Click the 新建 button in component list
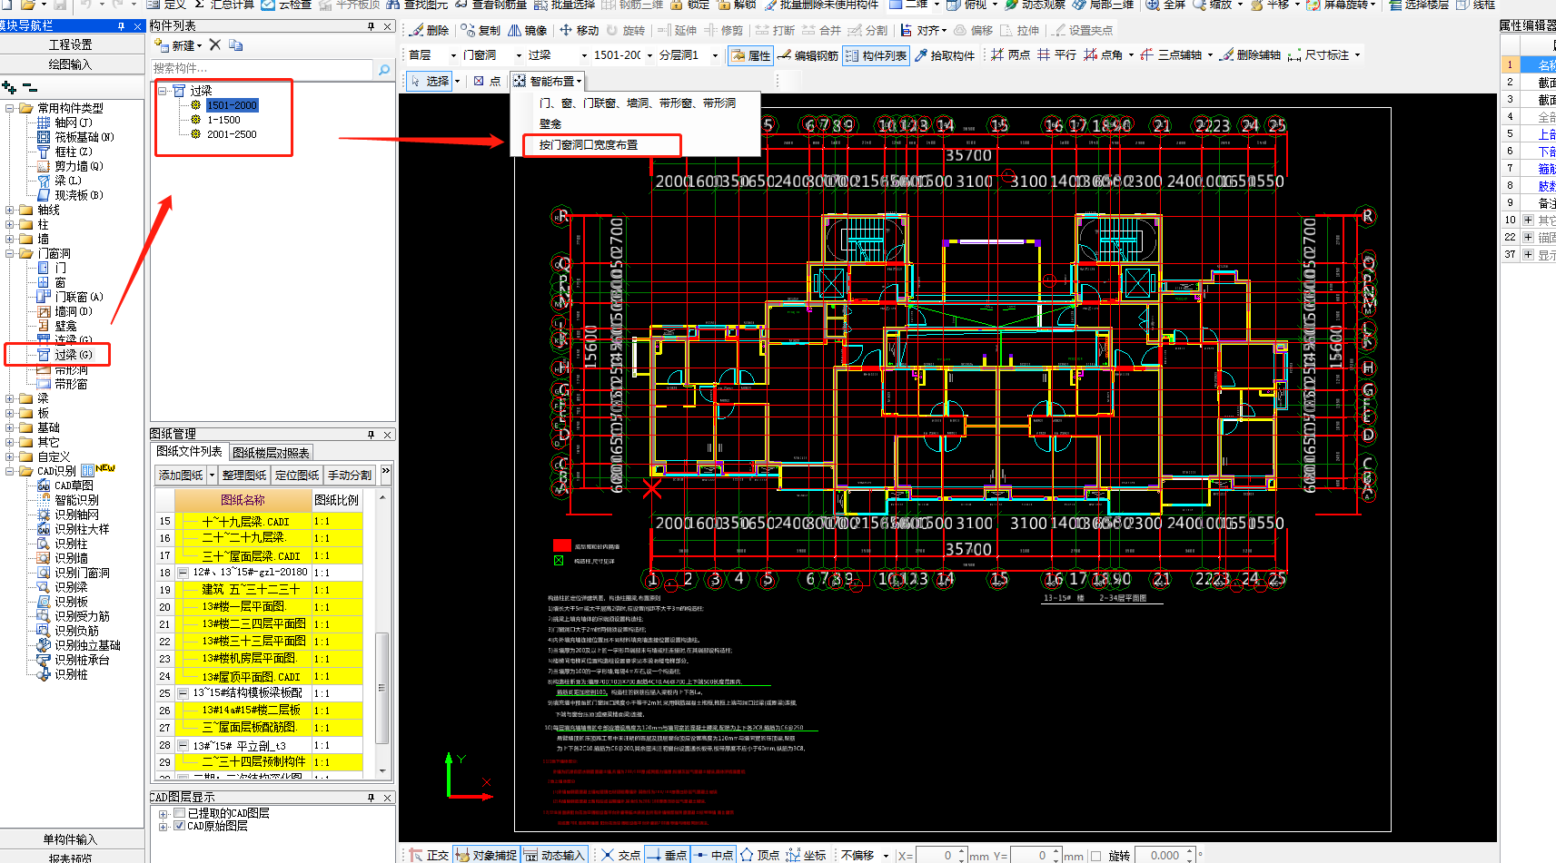 tap(179, 44)
